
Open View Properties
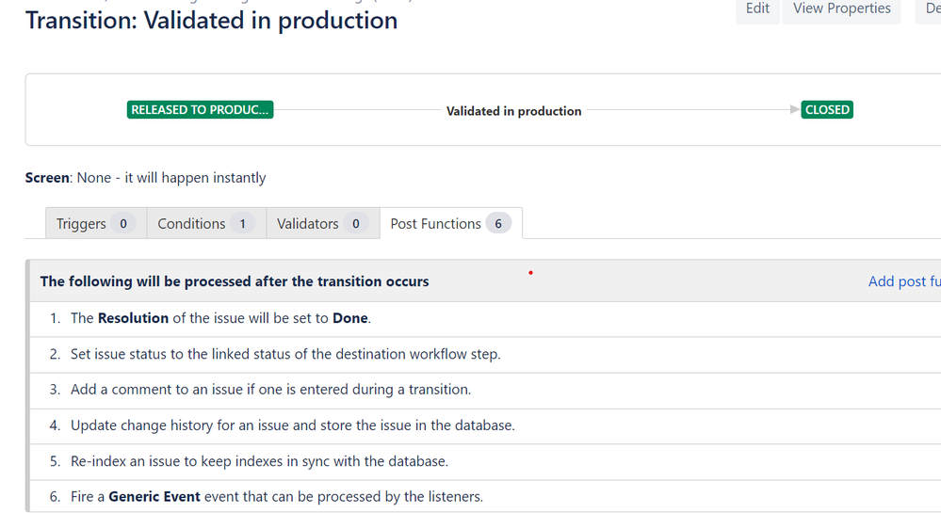coord(841,9)
